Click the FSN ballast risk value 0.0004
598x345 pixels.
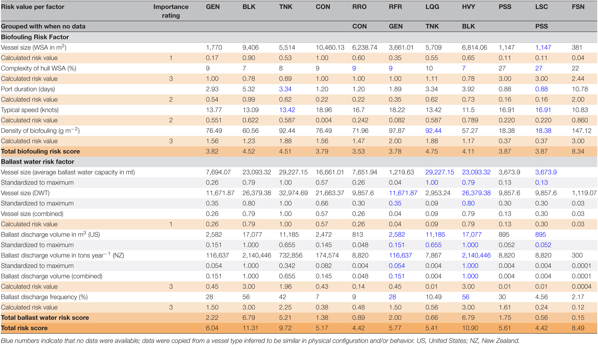click(x=581, y=286)
